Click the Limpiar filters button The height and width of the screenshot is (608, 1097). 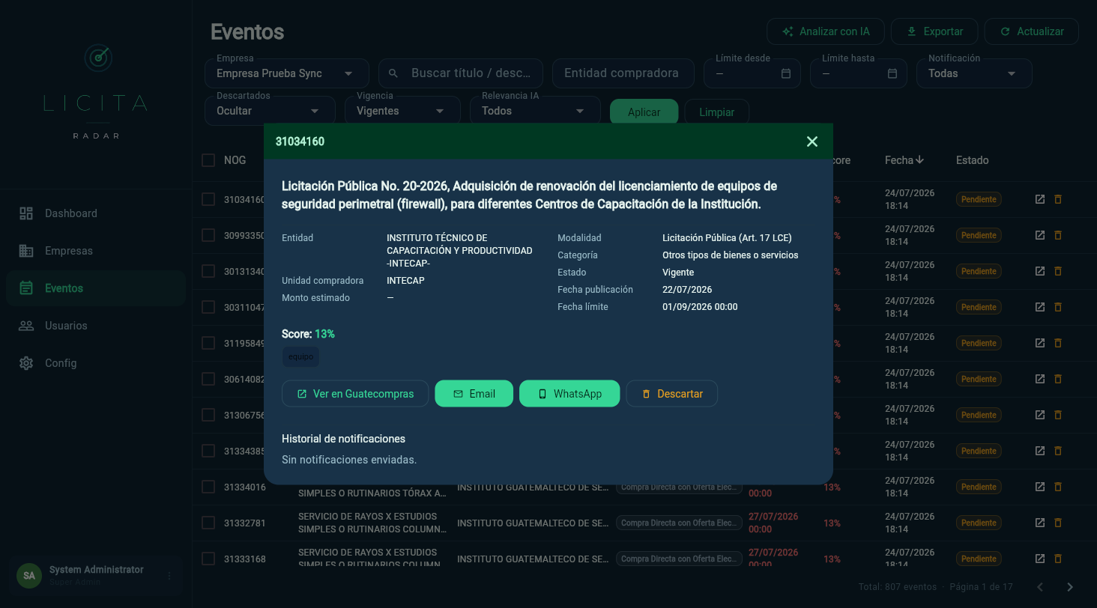pyautogui.click(x=716, y=112)
